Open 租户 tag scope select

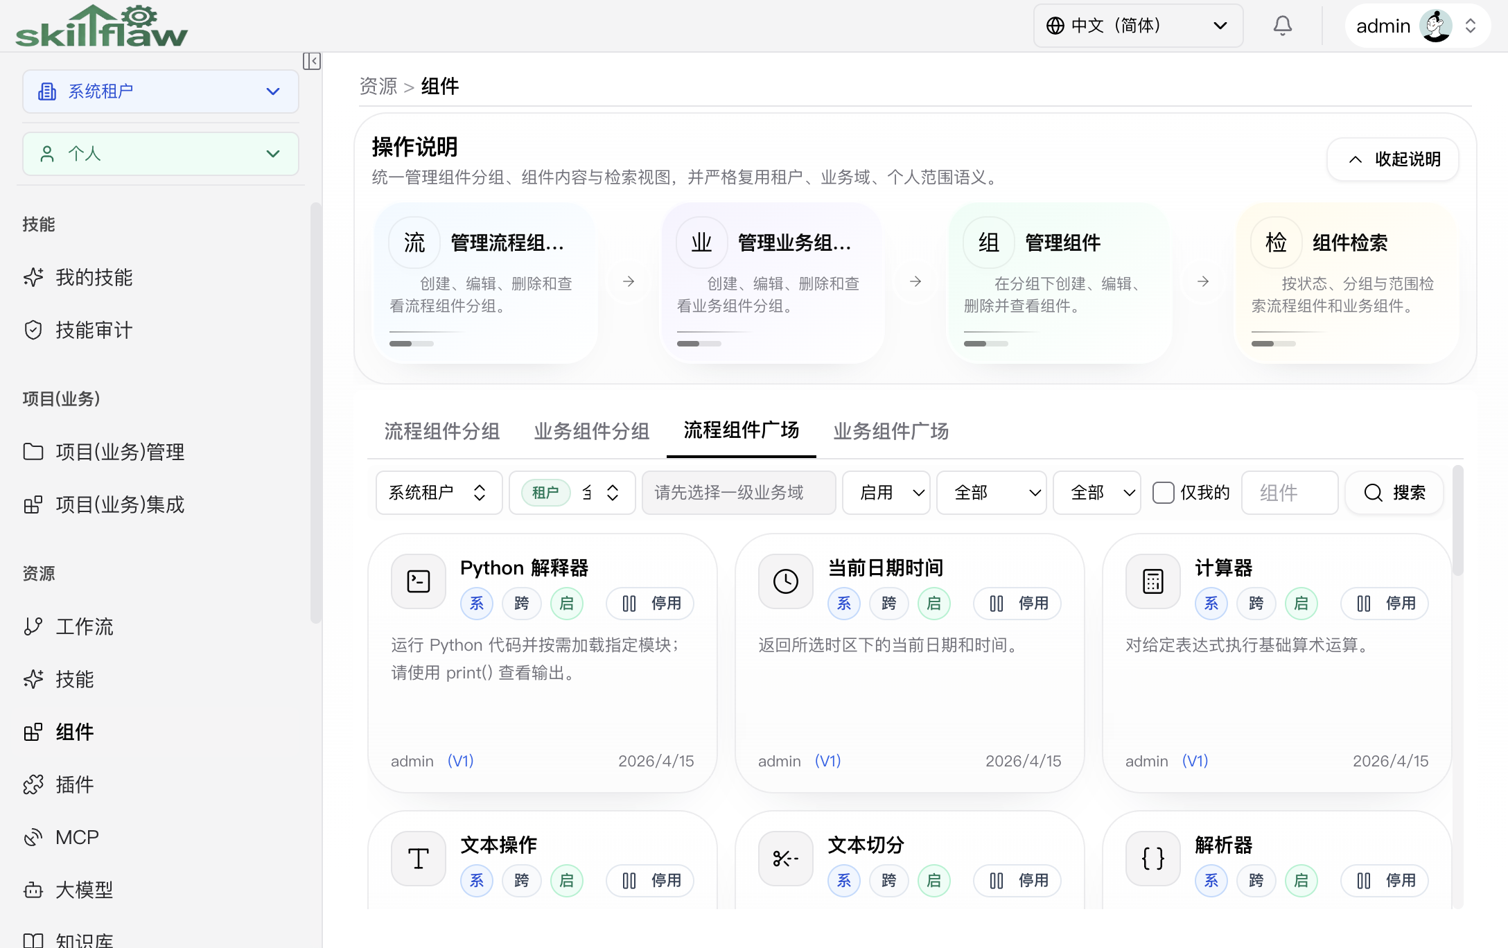pyautogui.click(x=572, y=493)
